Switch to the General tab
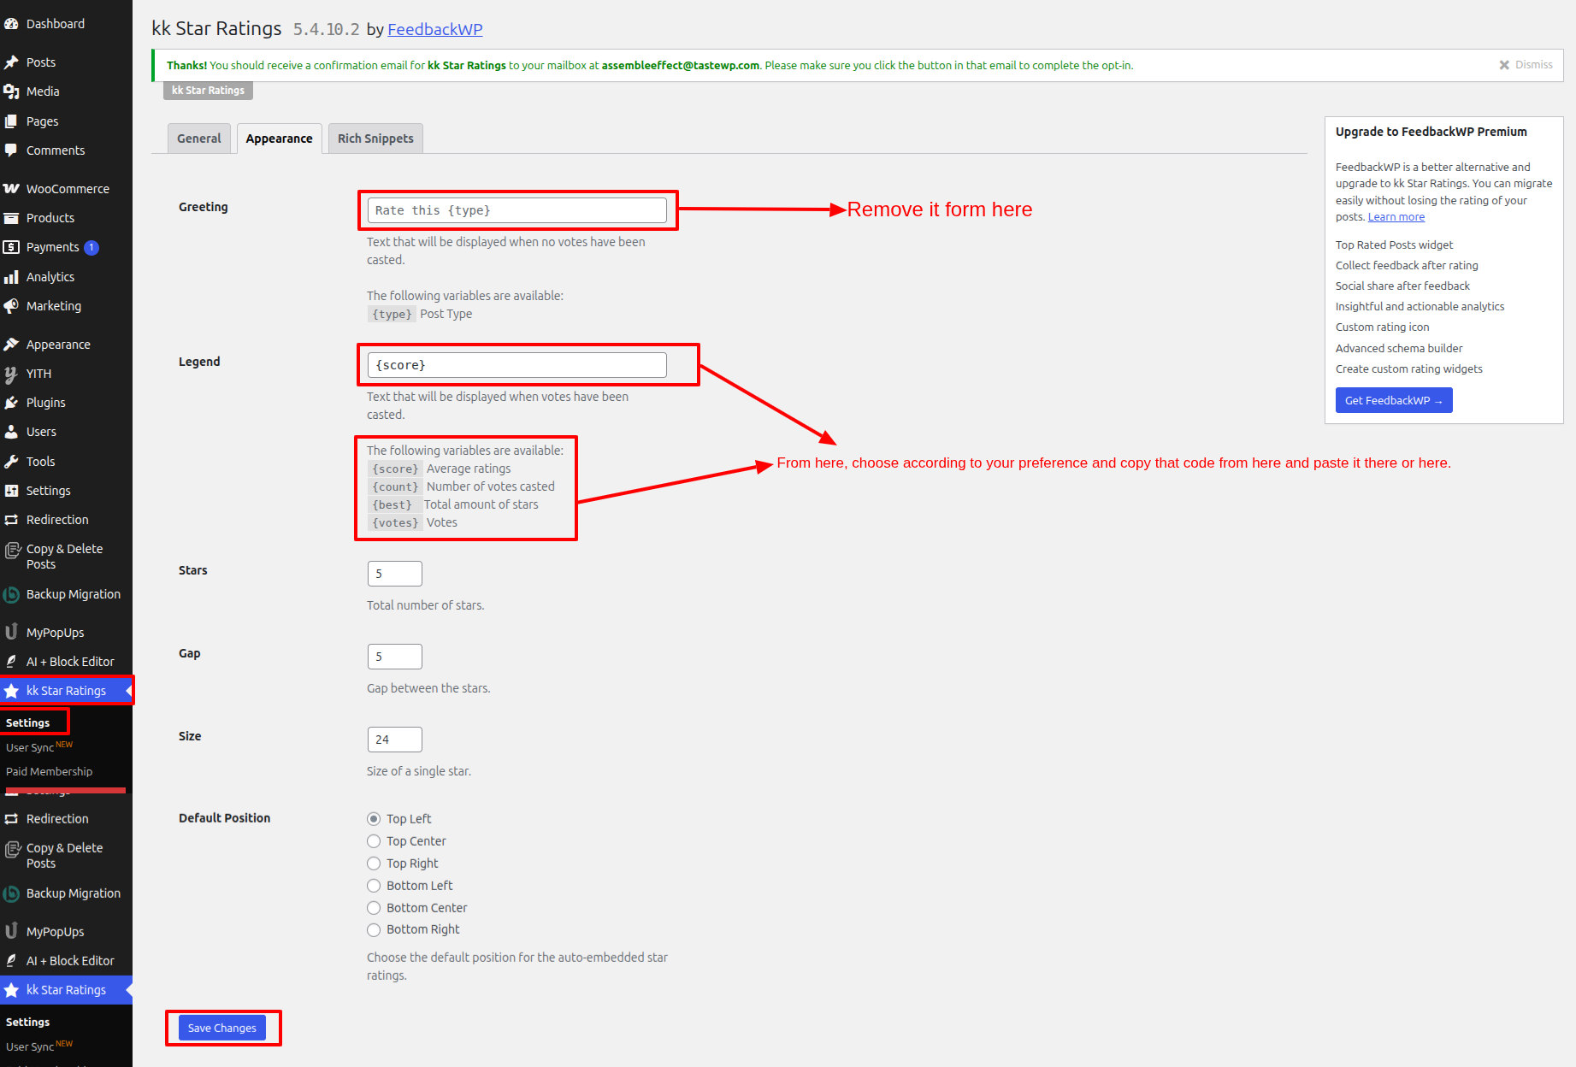The height and width of the screenshot is (1067, 1576). click(199, 139)
